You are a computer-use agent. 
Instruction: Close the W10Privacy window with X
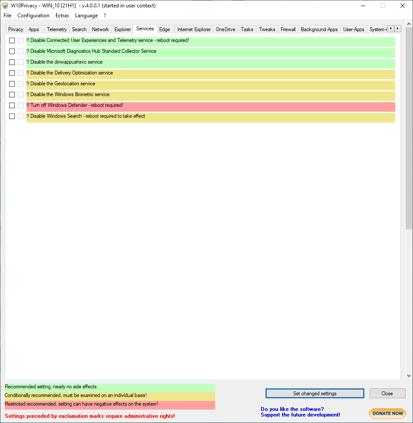pyautogui.click(x=403, y=6)
